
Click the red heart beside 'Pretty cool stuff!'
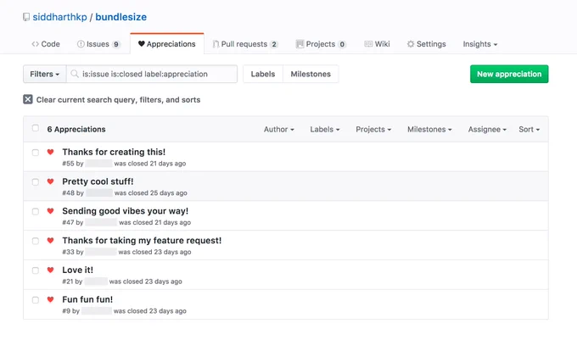click(x=50, y=181)
